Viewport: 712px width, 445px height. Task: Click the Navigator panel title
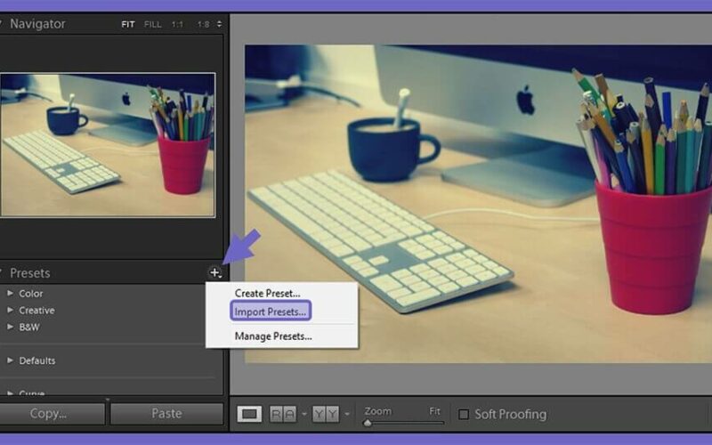point(37,24)
